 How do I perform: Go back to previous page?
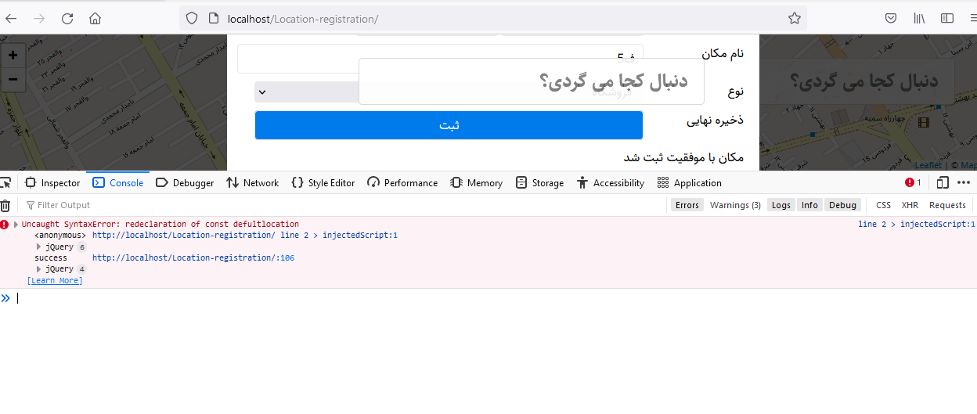(11, 18)
